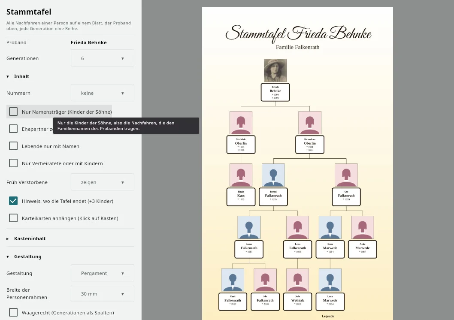Click the avatar above Bernd Falkenrath
Viewport: 454px width, 320px height.
coord(273,175)
